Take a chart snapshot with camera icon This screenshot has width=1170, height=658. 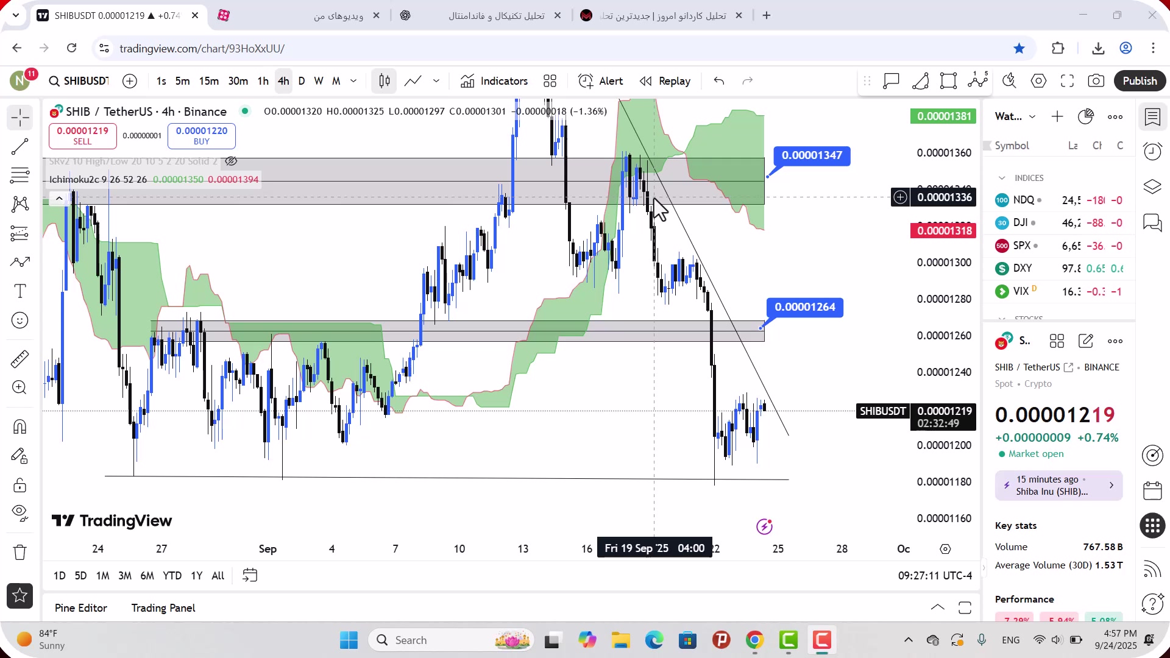coord(1096,81)
